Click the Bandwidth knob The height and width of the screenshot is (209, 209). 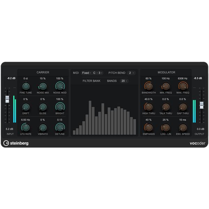(149, 86)
